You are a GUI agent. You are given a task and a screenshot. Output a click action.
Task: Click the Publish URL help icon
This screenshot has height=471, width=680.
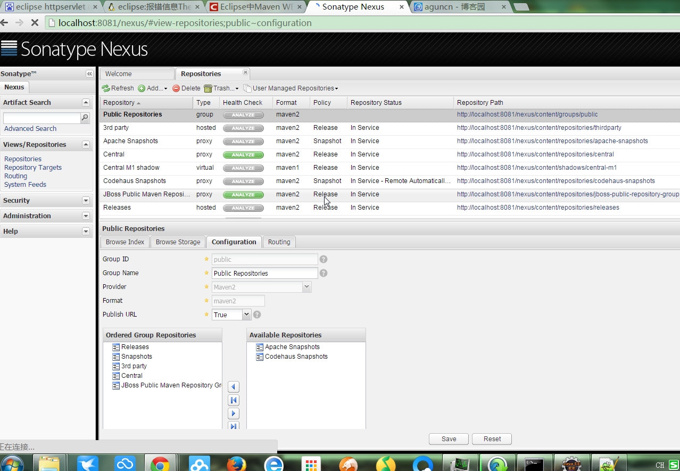click(257, 315)
